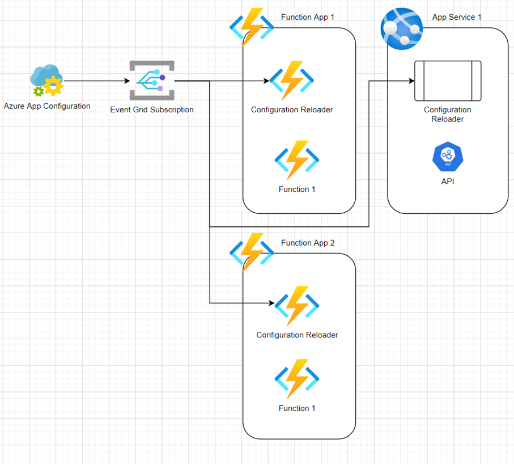
Task: Select the Configuration Reloader process box in App Service 1
Action: [x=448, y=81]
